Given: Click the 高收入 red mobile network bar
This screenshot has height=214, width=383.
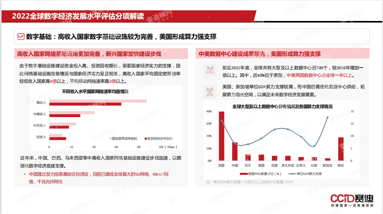Looking at the screenshot, I should (86, 104).
